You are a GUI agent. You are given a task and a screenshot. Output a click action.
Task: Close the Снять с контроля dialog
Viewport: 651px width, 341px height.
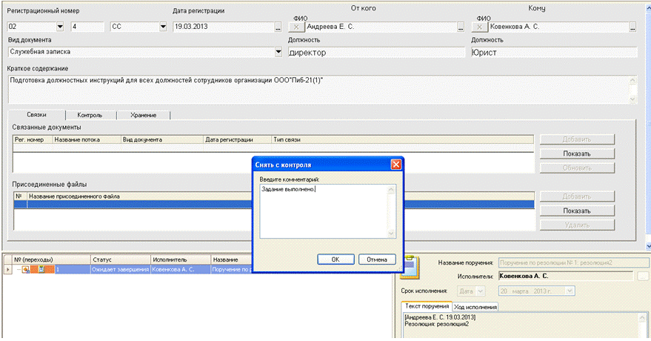tap(395, 164)
